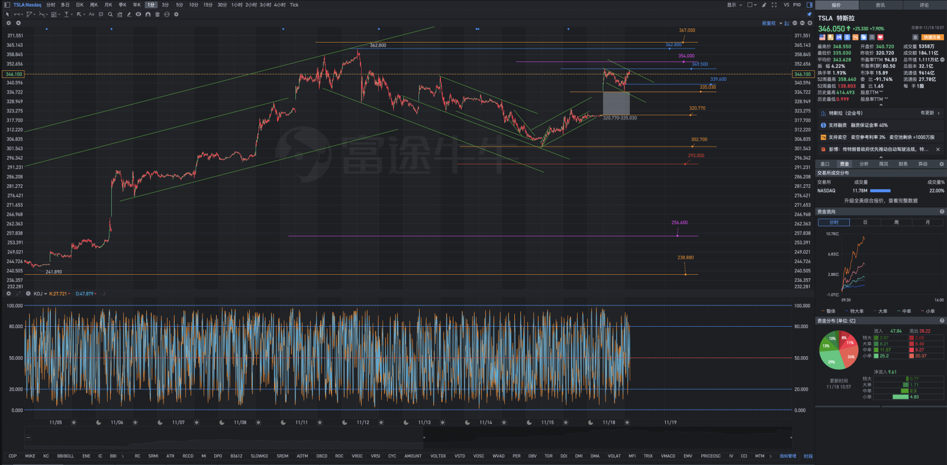Open the magnifier search tool in drawing toolbar
The image size is (947, 465).
click(x=110, y=14)
